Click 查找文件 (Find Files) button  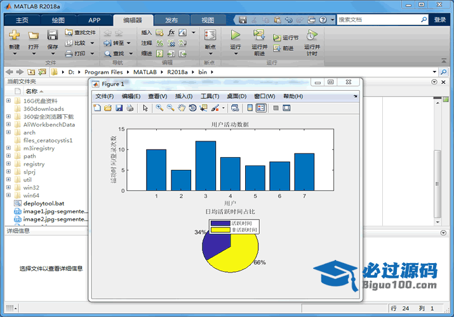[x=80, y=32]
